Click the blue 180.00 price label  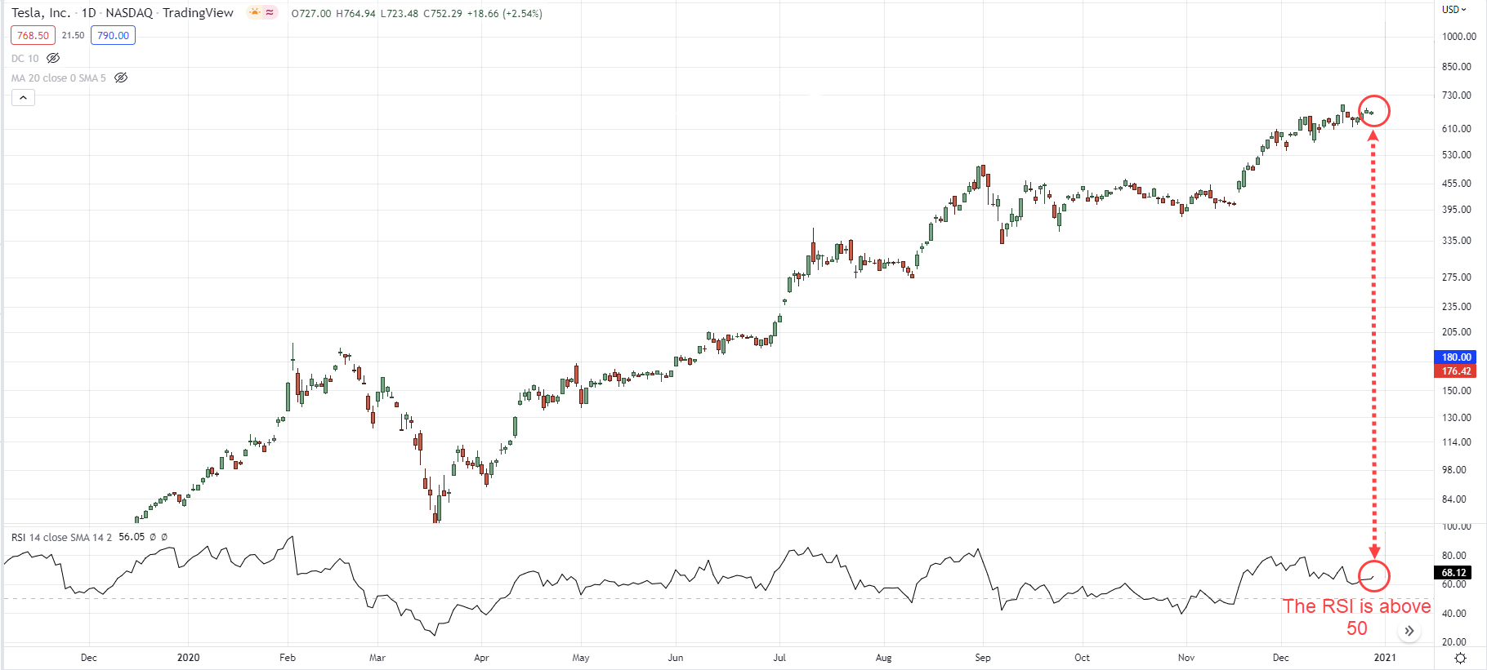[1456, 357]
